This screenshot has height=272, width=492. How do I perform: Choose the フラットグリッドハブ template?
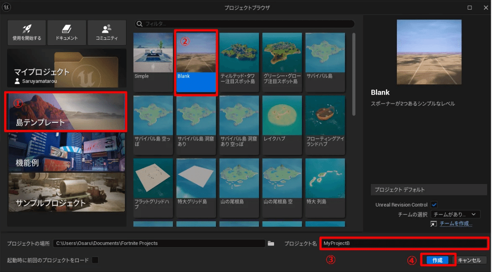(x=153, y=188)
